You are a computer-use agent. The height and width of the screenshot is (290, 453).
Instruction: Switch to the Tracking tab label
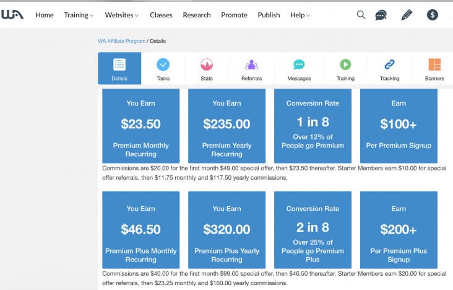389,79
